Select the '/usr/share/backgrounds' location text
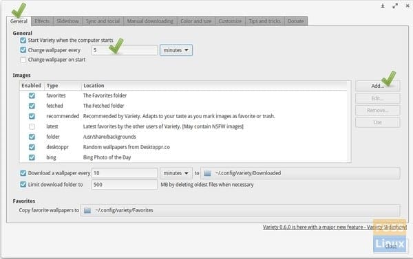This screenshot has height=259, width=413. 109,137
